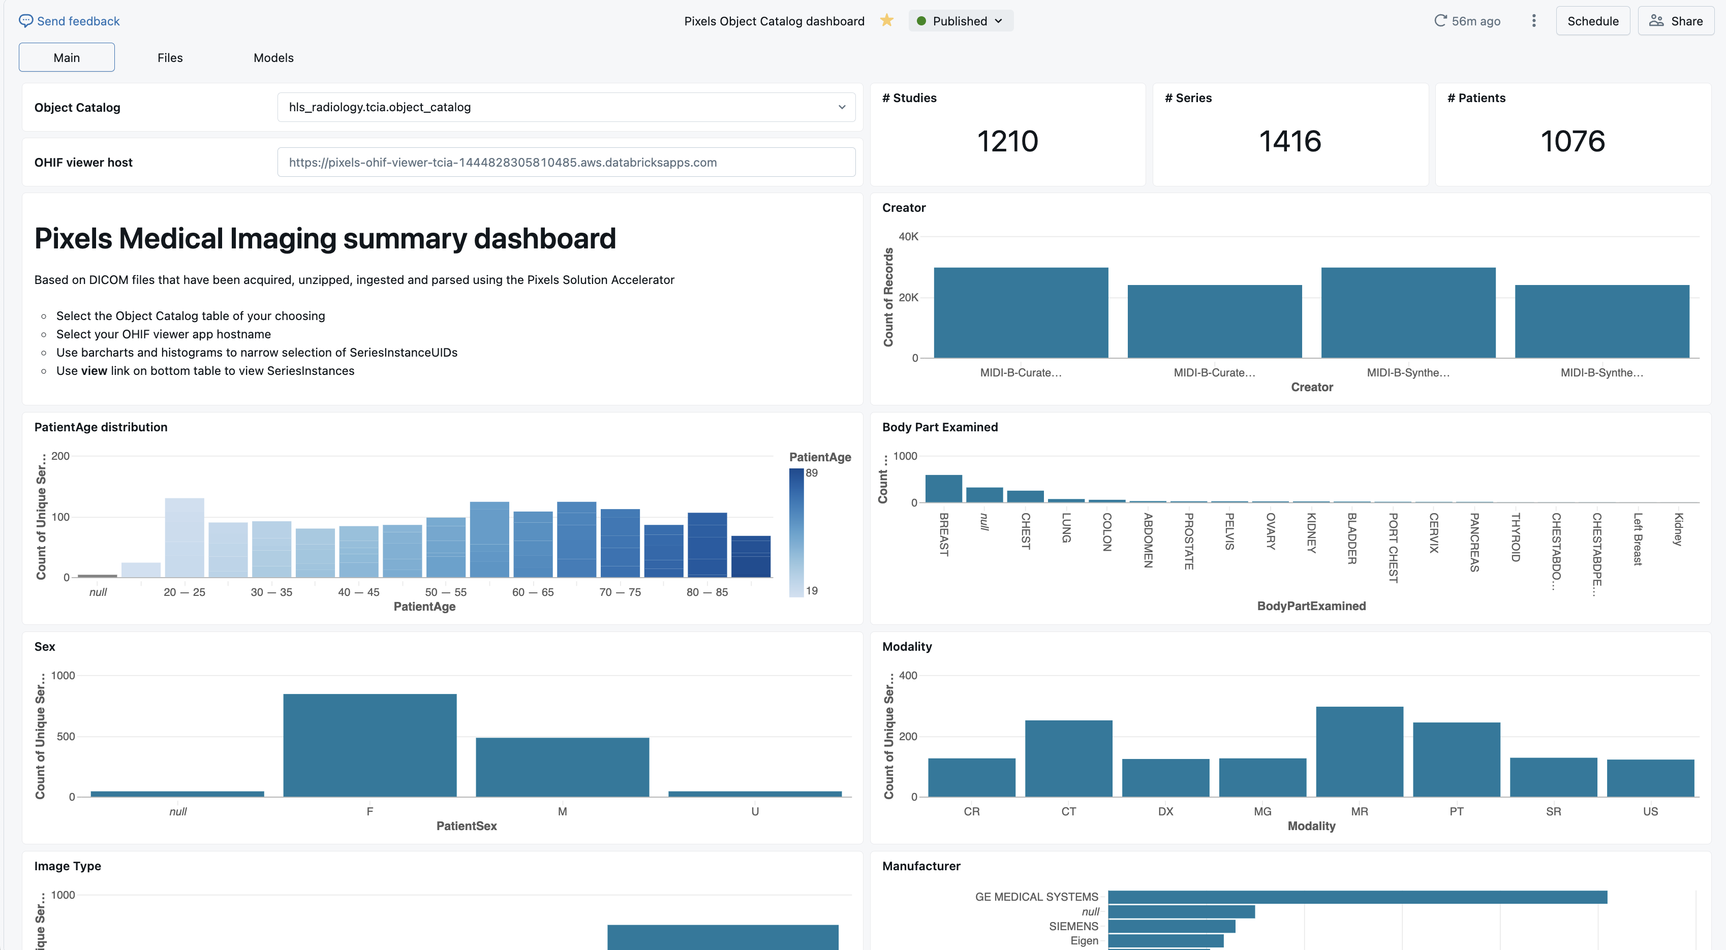The height and width of the screenshot is (950, 1726).
Task: Click the Send feedback speech bubble icon
Action: [25, 21]
